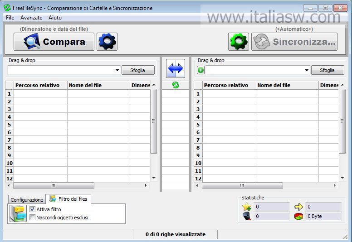352x242 pixels.
Task: Sort right grid by Nome del file
Action: coord(287,85)
